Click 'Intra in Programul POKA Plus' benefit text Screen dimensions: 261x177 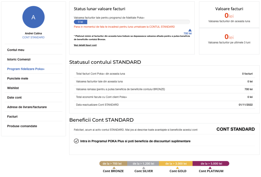(x=135, y=141)
